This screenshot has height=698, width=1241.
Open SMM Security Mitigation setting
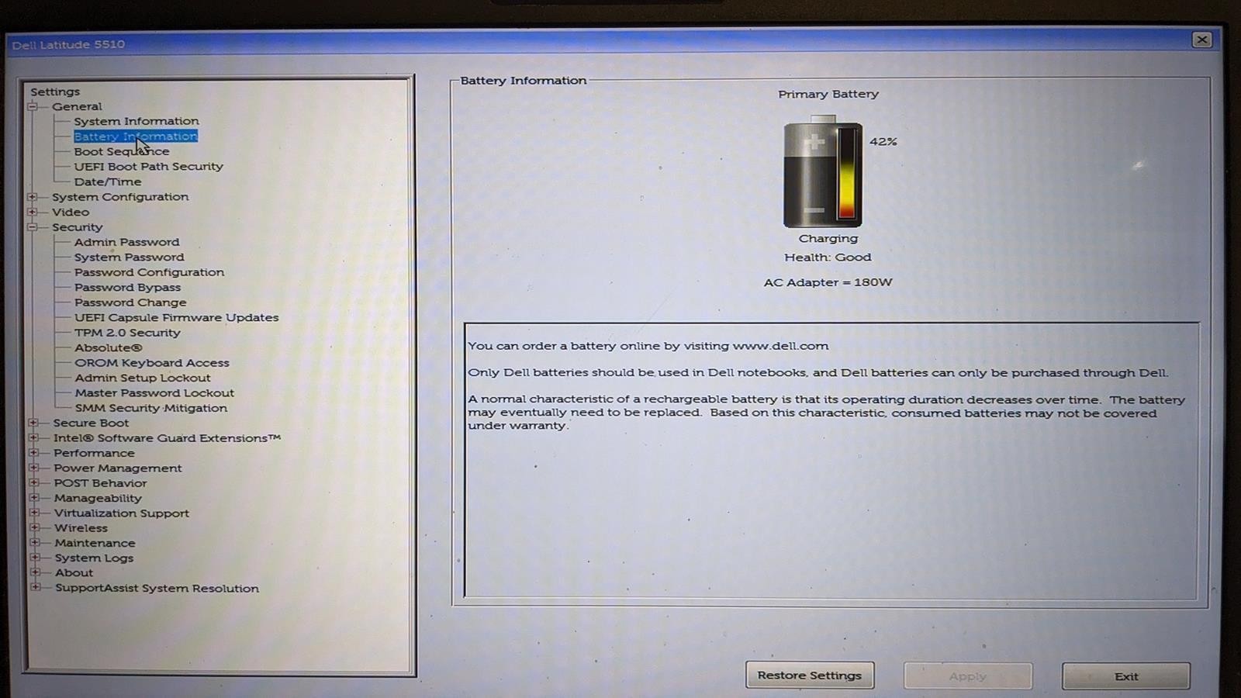[x=151, y=408]
